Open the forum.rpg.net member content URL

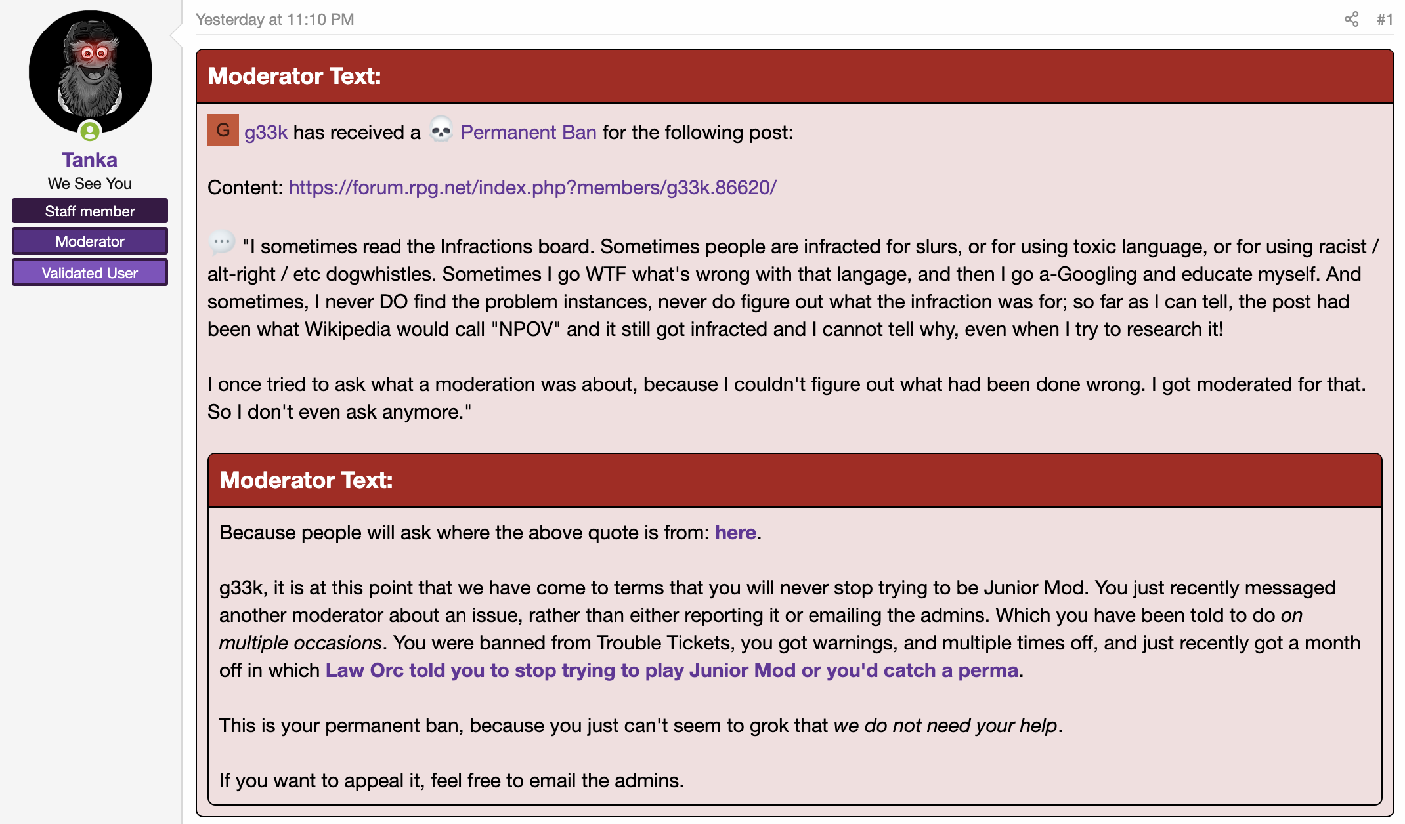click(x=532, y=188)
